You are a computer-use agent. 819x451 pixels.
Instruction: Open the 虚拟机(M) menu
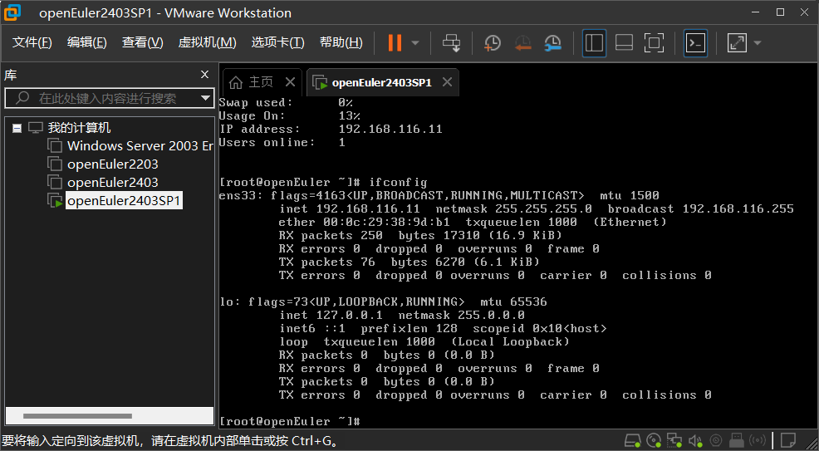click(208, 42)
